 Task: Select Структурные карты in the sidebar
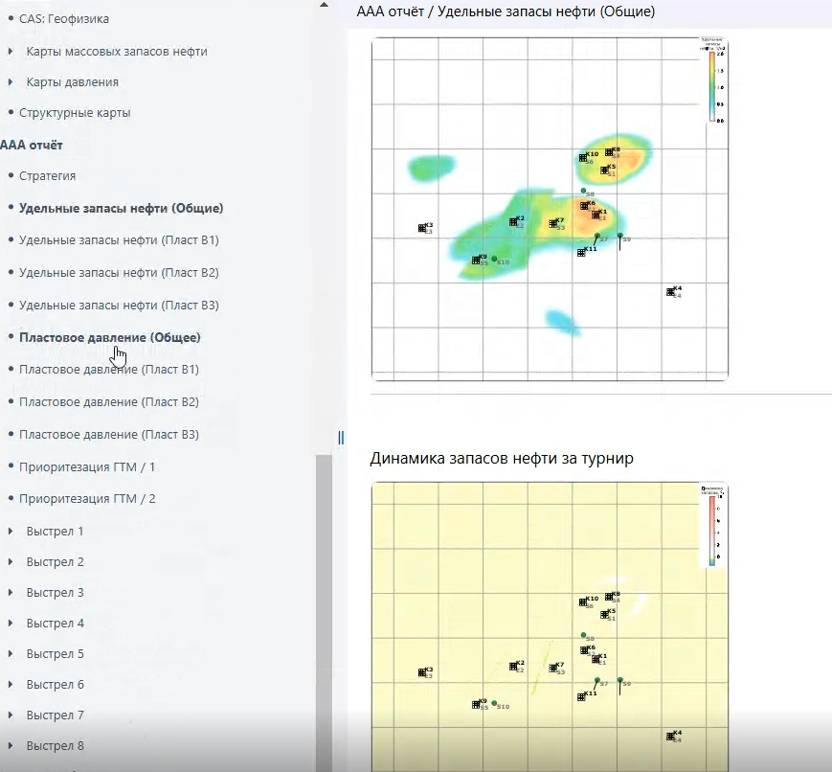(x=75, y=113)
